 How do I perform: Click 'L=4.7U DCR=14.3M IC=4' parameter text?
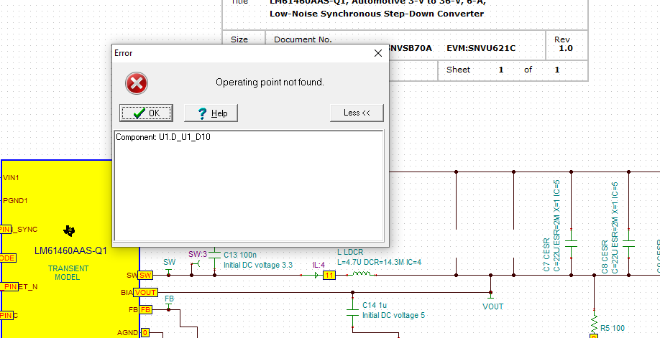(379, 263)
